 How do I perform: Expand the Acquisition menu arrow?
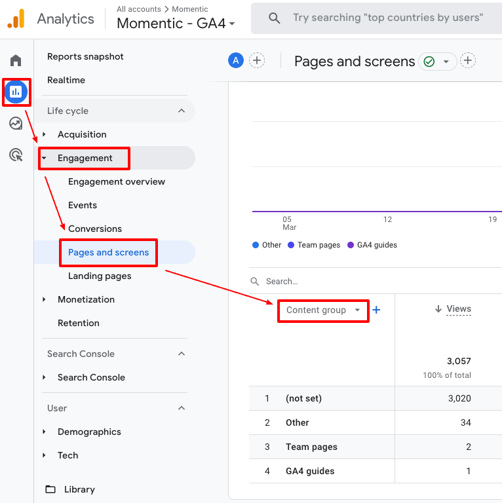coord(44,134)
